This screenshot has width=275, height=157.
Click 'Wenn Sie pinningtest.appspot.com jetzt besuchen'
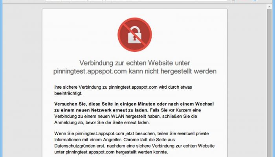click(x=104, y=133)
